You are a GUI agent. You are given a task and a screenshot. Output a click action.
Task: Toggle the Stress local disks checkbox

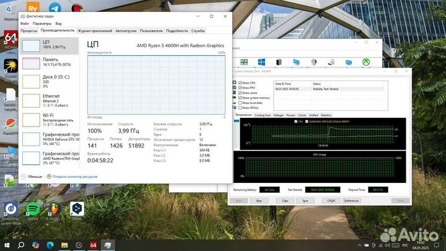pyautogui.click(x=239, y=103)
